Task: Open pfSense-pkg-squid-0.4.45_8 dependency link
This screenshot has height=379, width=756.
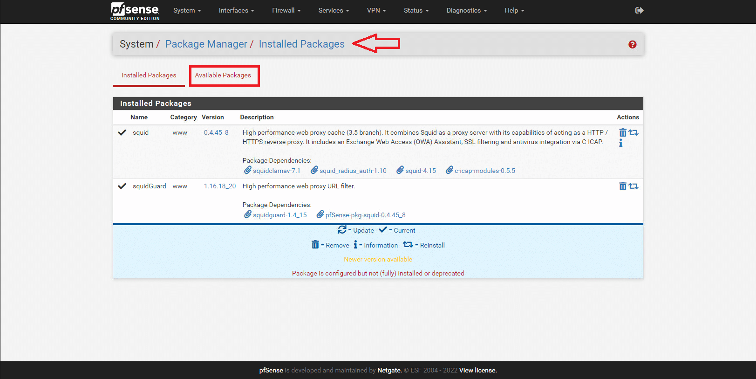Action: [x=366, y=215]
